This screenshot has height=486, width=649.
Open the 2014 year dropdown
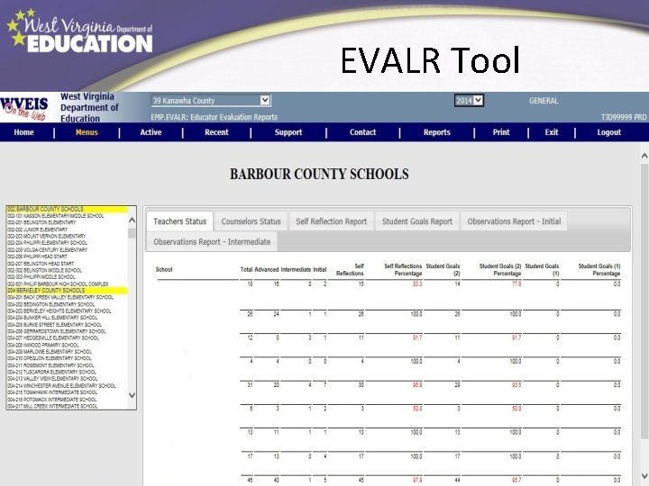coord(469,101)
